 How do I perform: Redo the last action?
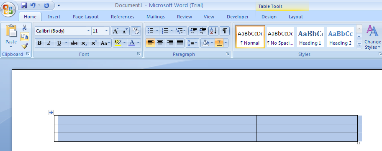pyautogui.click(x=46, y=5)
